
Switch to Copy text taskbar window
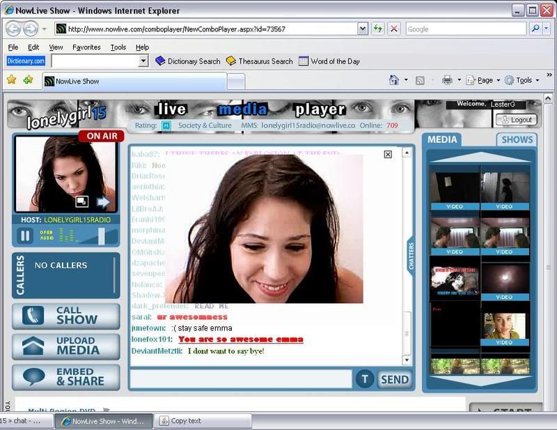tap(204, 421)
